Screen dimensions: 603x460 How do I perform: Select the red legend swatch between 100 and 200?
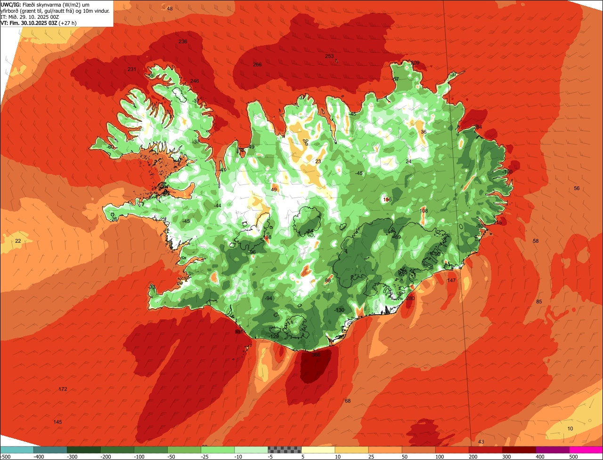(x=452, y=450)
